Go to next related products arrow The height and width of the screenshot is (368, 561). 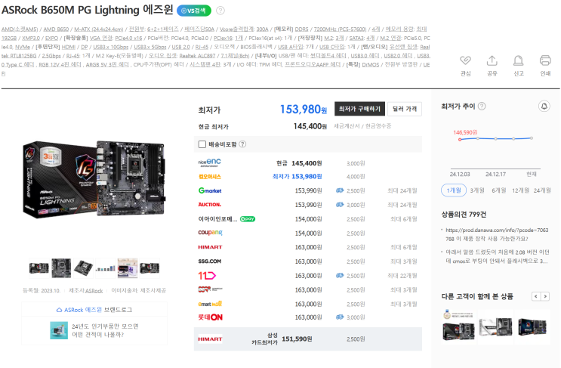point(545,296)
